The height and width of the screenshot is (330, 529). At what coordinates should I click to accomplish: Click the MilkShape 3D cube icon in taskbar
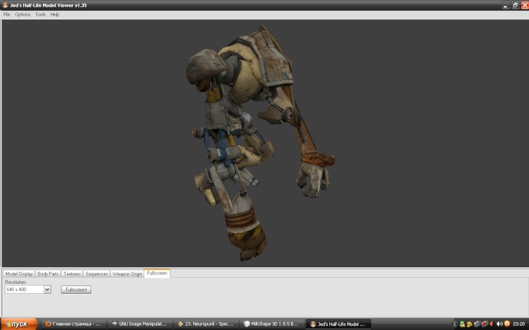point(247,323)
